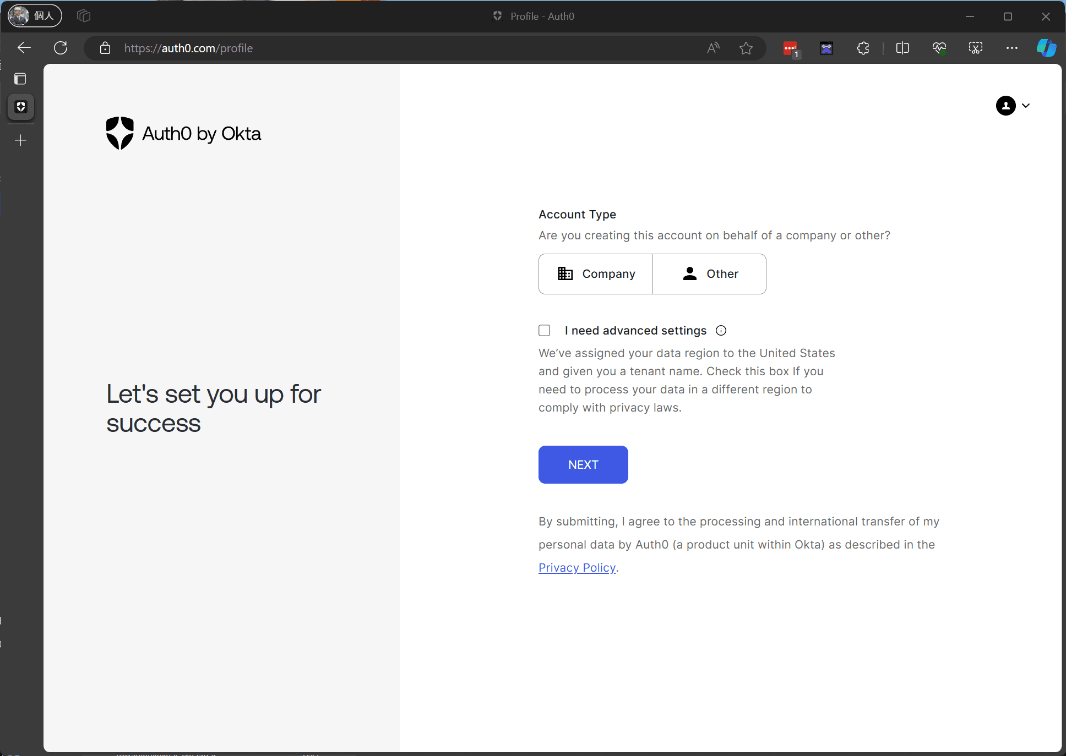
Task: Toggle split screen view icon
Action: click(902, 48)
